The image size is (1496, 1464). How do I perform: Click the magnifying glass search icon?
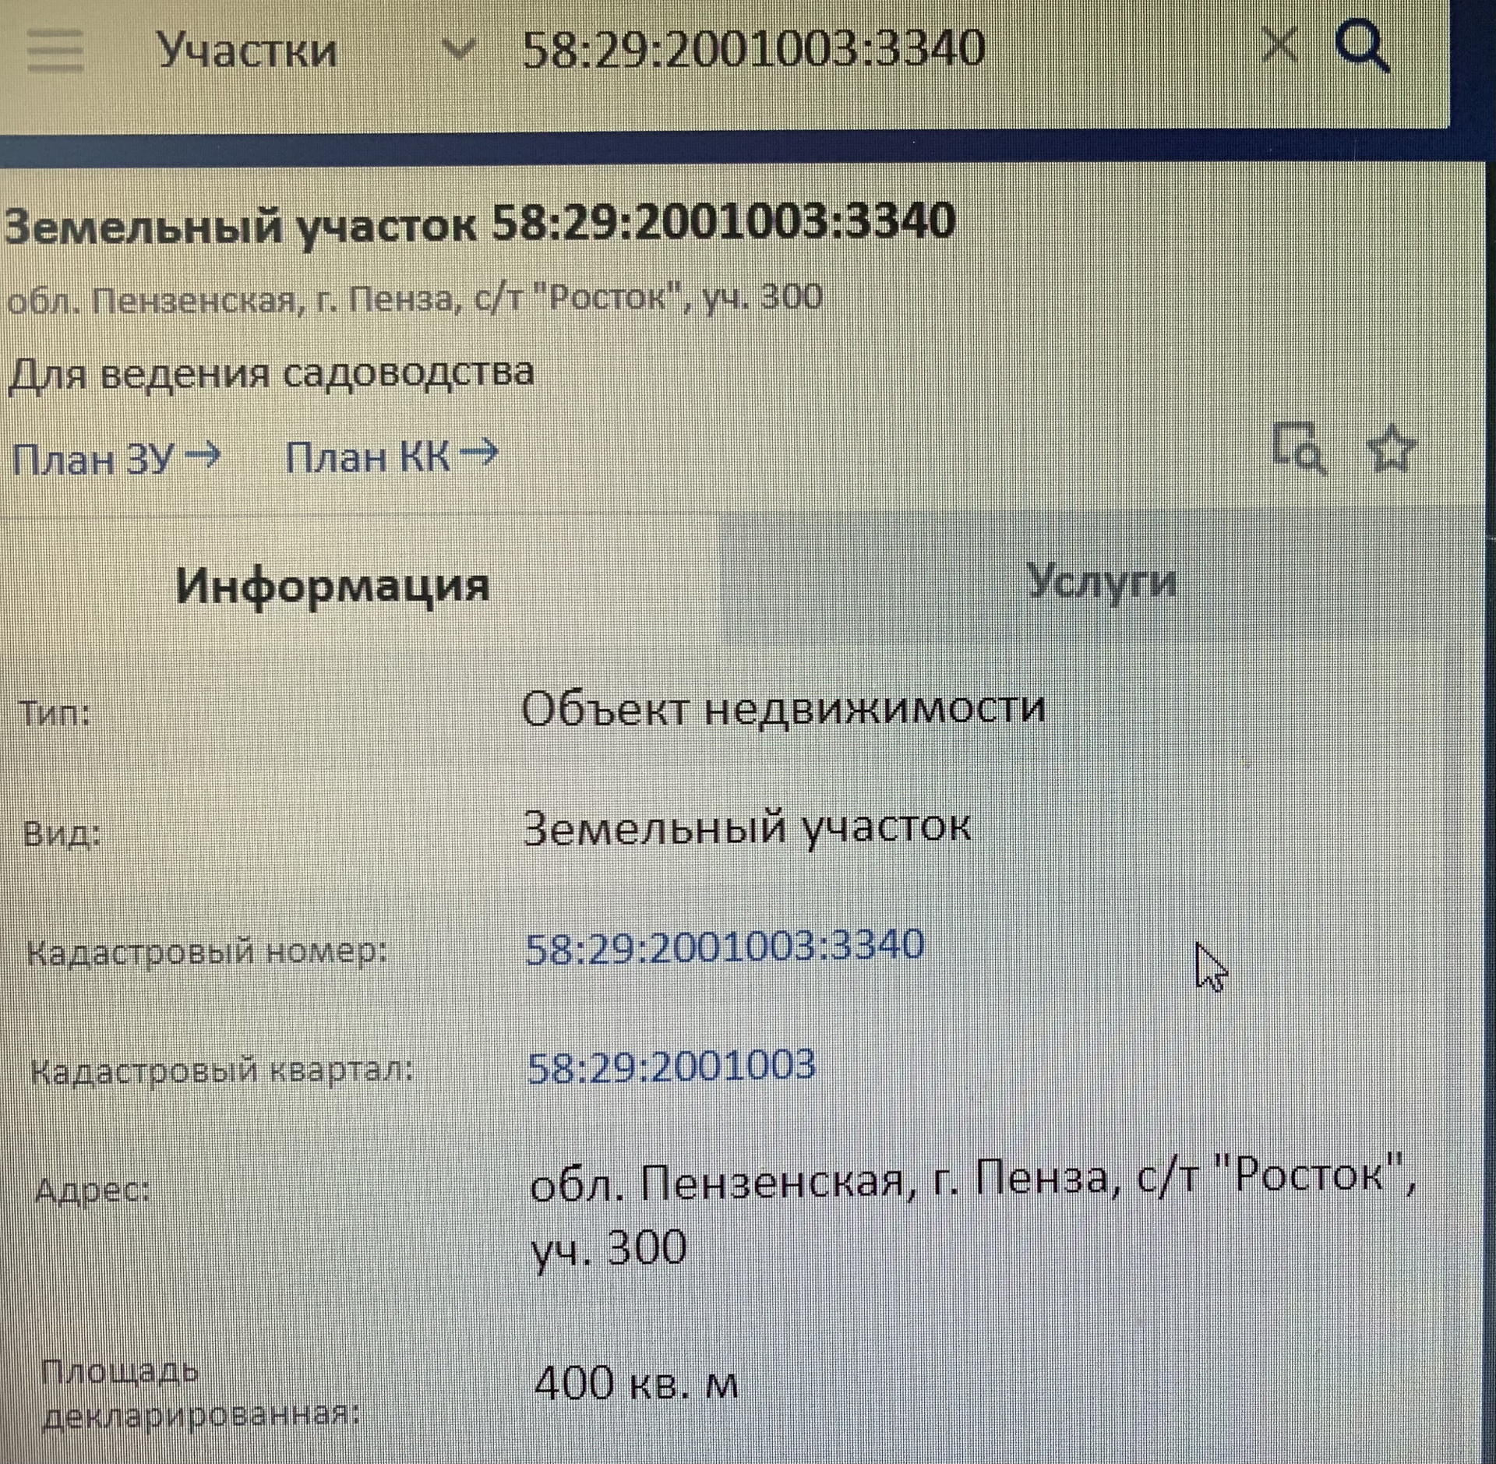click(x=1360, y=46)
